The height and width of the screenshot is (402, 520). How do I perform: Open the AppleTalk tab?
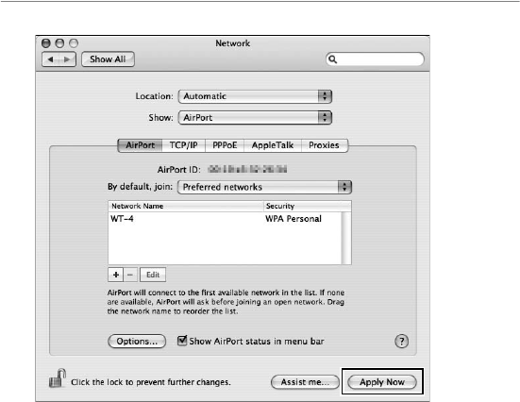(273, 145)
